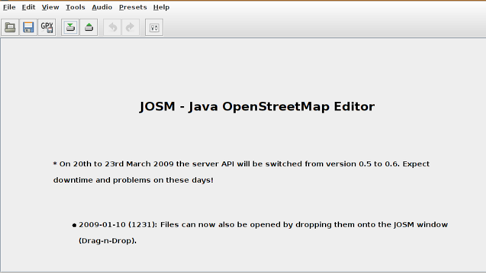
Task: Click the Open file toolbar icon
Action: click(10, 27)
